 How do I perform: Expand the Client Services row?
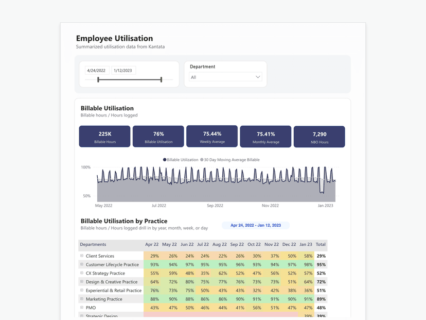82,256
